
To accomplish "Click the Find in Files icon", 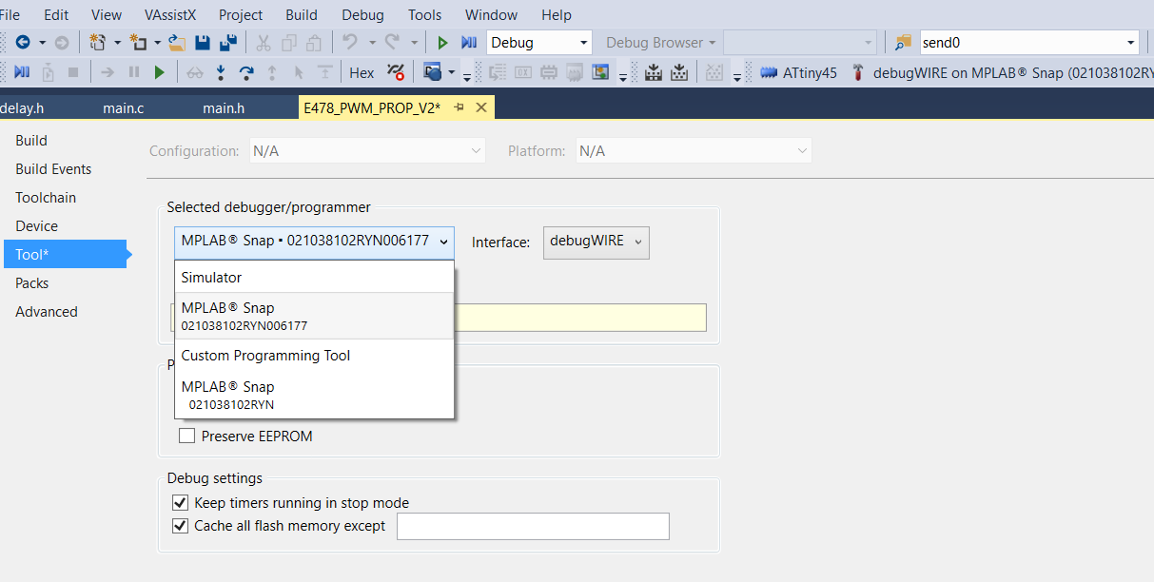I will (x=903, y=43).
